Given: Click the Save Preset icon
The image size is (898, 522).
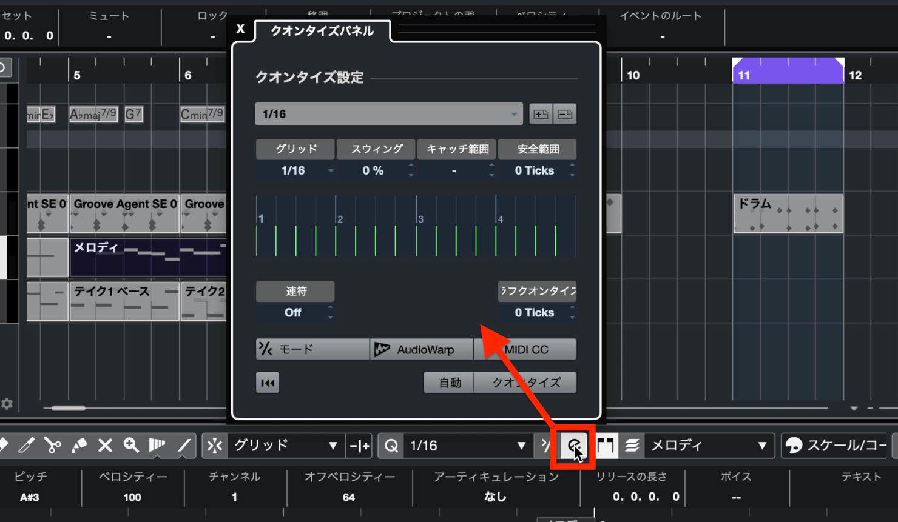Looking at the screenshot, I should pyautogui.click(x=541, y=114).
